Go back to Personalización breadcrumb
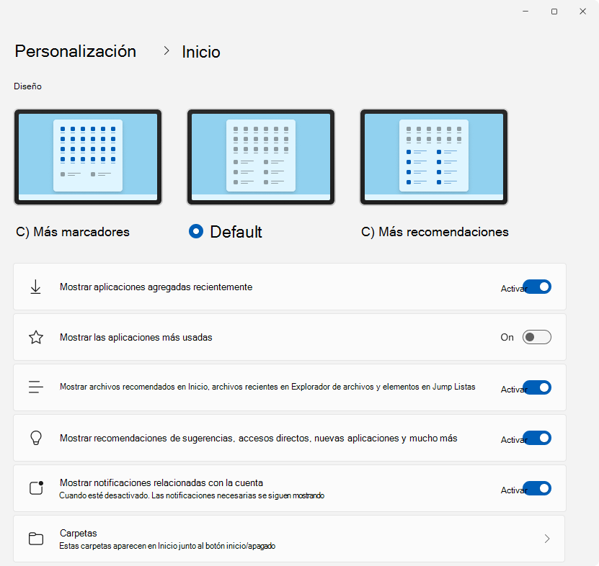 click(x=75, y=52)
